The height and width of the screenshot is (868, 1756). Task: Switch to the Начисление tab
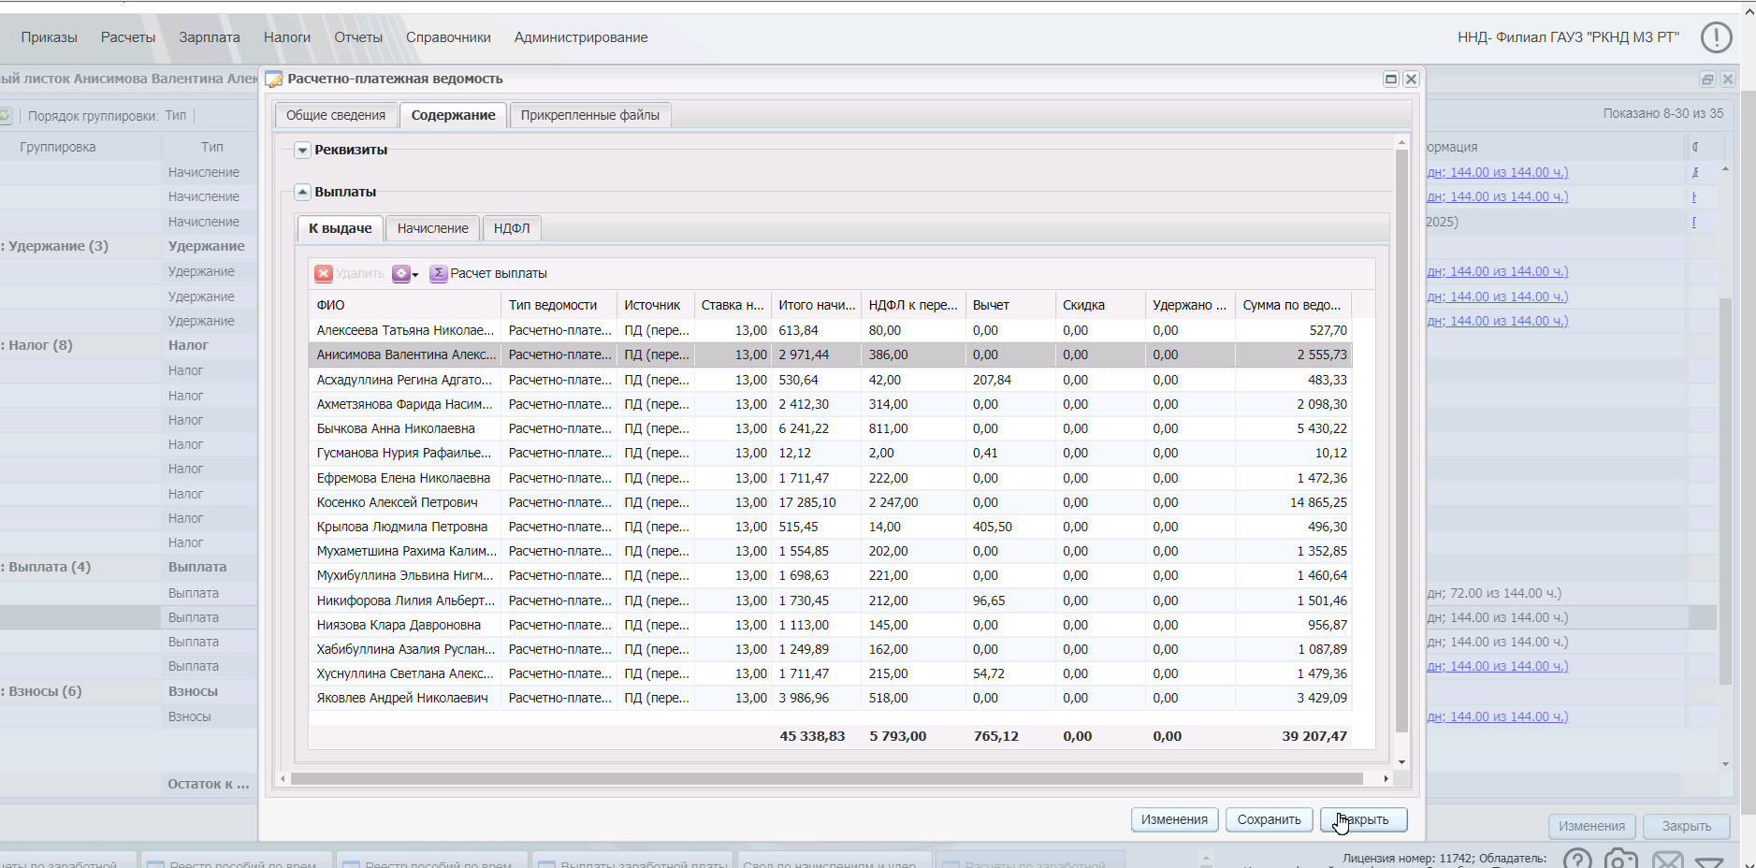coord(432,228)
